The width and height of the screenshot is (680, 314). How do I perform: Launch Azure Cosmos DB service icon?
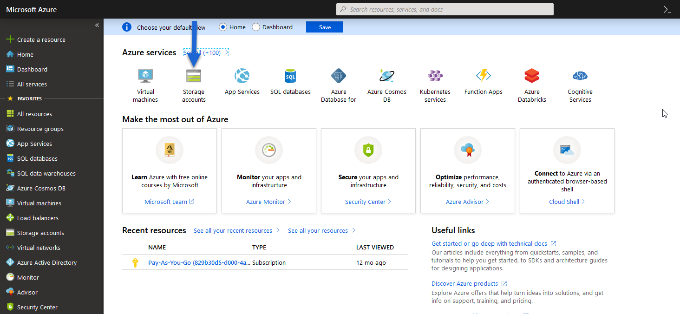(x=387, y=76)
